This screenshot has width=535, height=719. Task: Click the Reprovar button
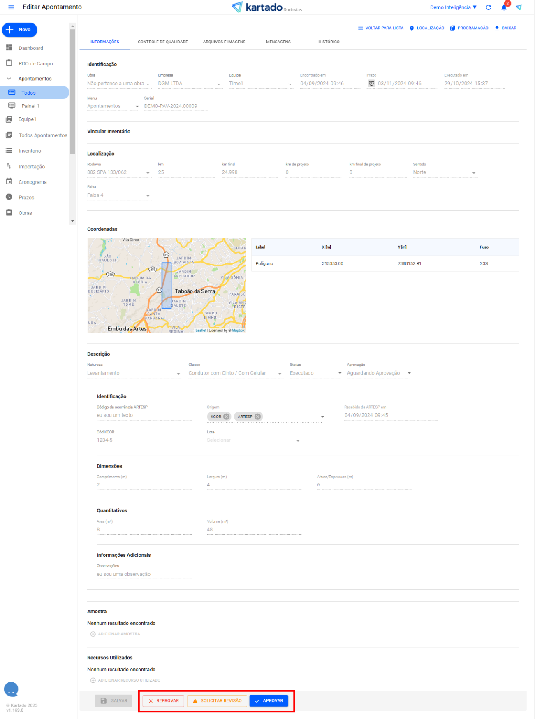(x=163, y=700)
